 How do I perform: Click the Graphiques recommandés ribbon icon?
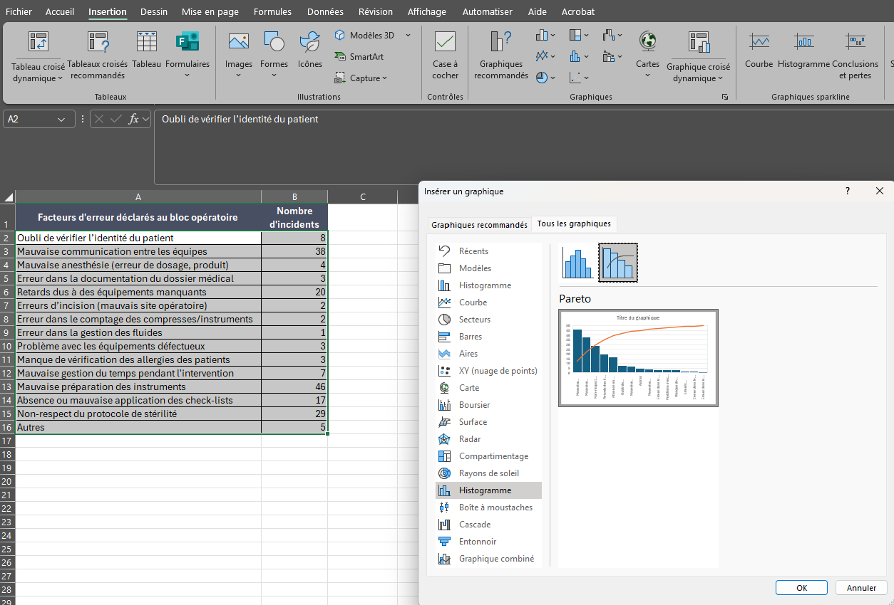500,43
